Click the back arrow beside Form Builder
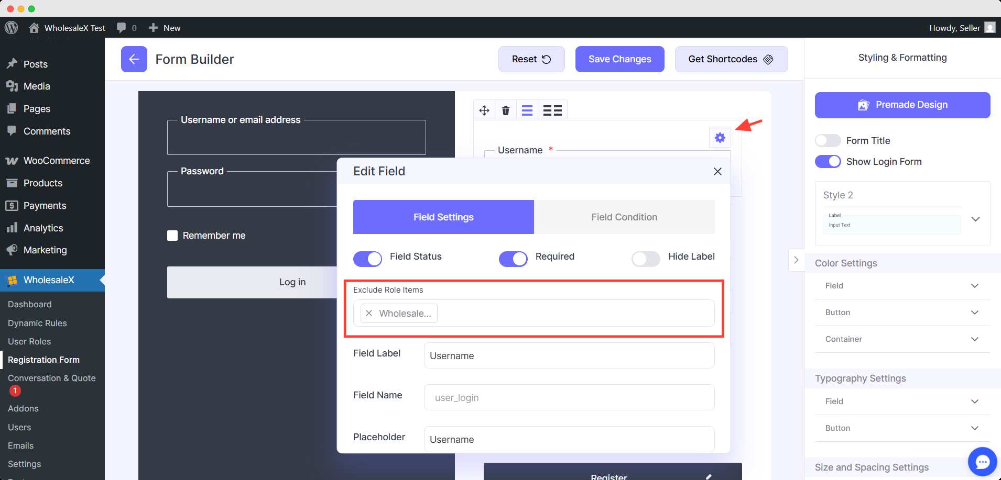This screenshot has height=480, width=1001. tap(134, 59)
